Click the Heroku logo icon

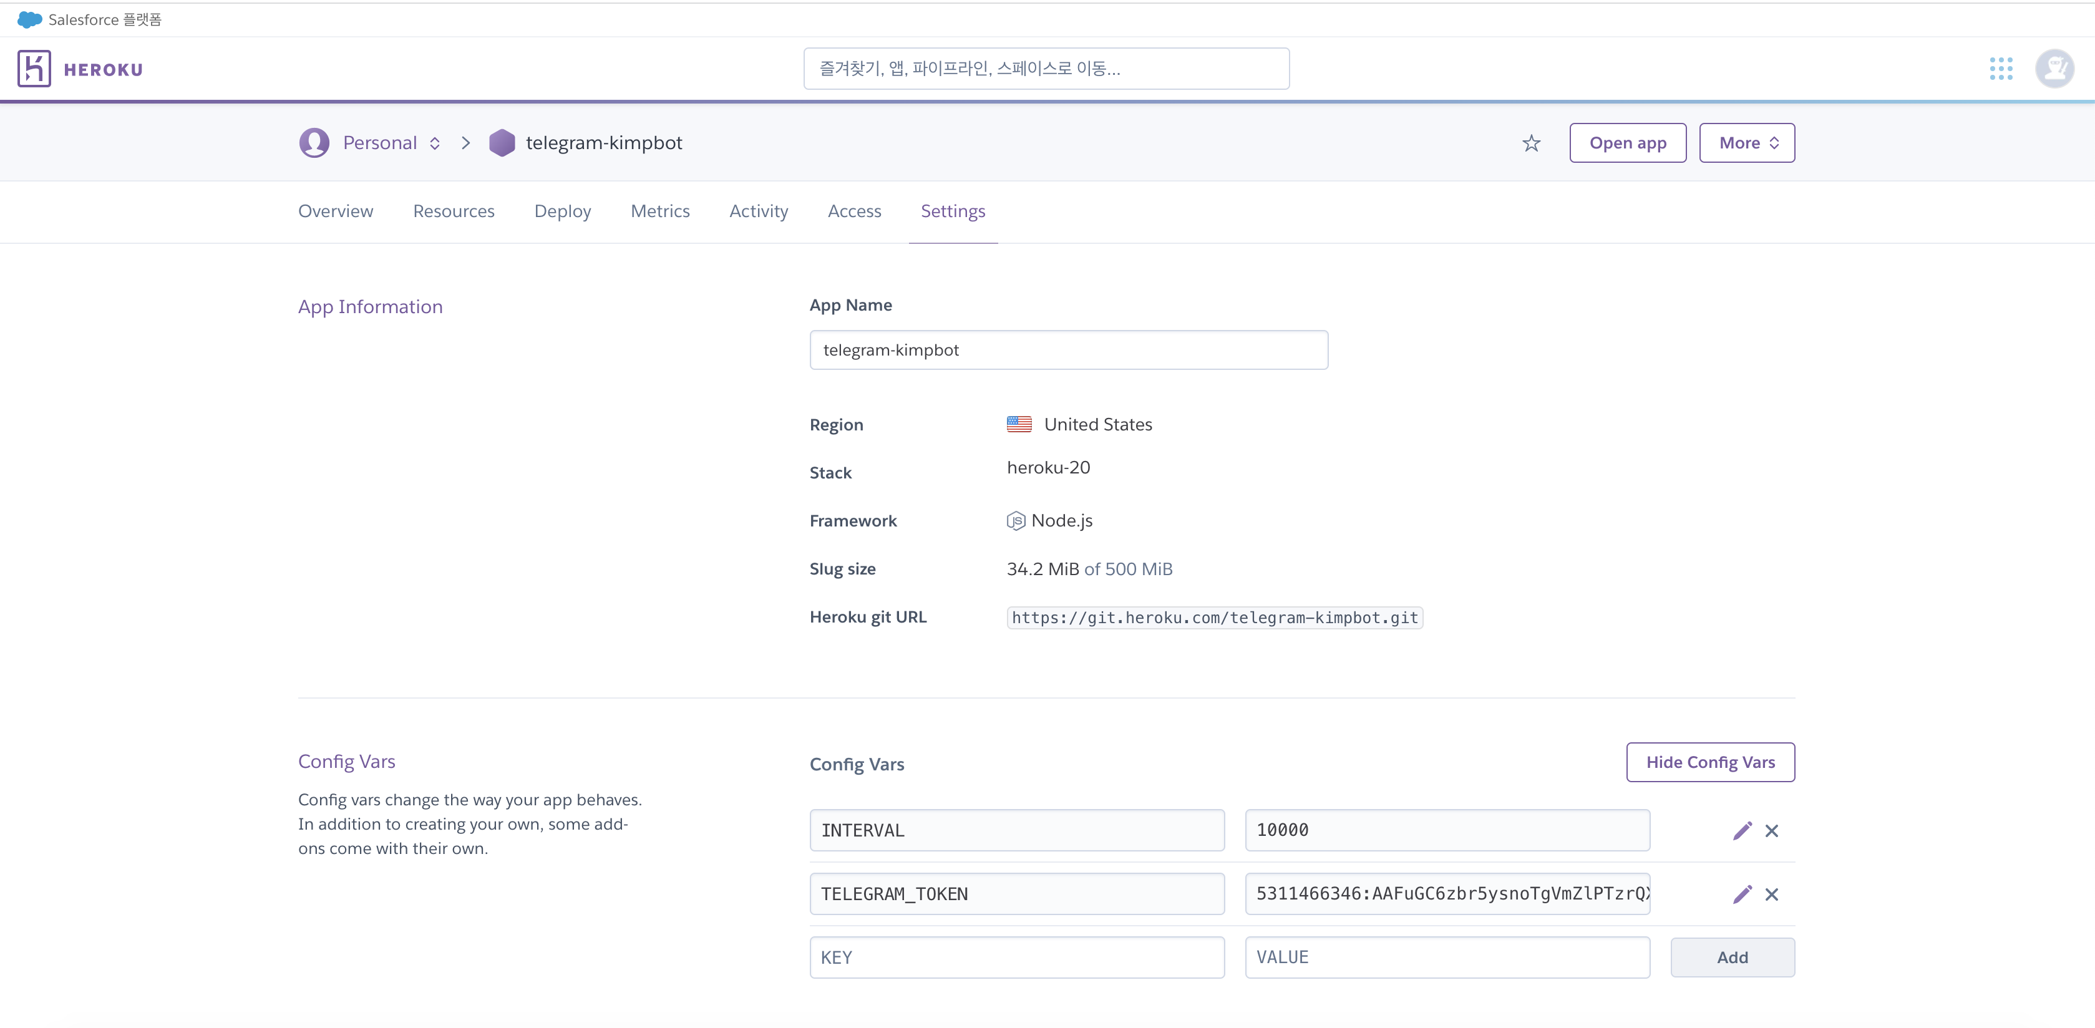[34, 69]
